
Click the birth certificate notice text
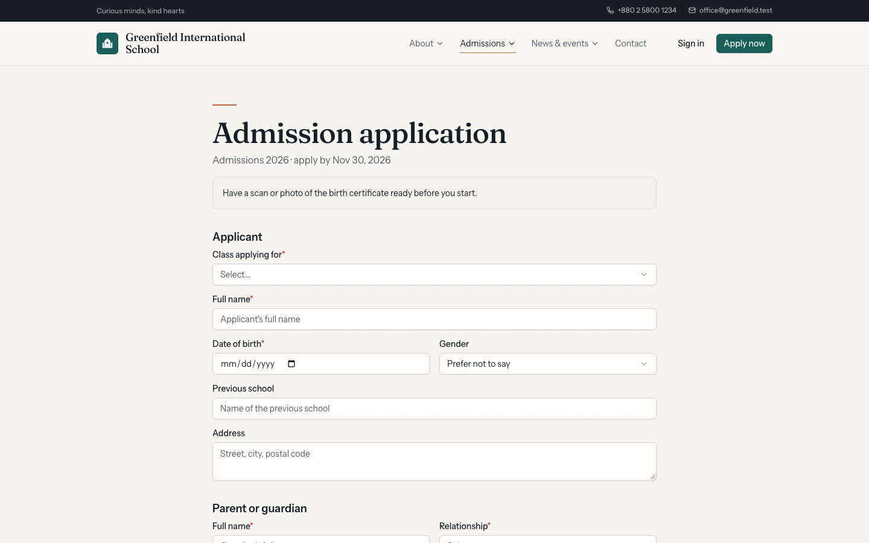349,193
